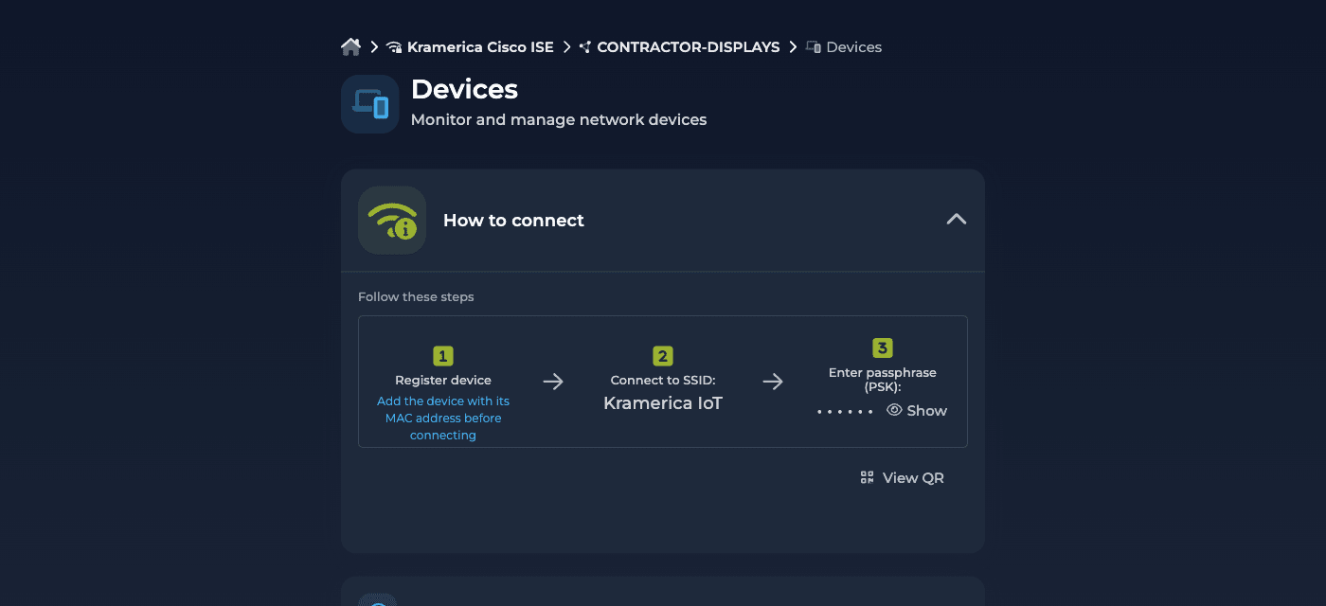Click the Connect to SSID label
This screenshot has width=1326, height=606.
point(663,380)
